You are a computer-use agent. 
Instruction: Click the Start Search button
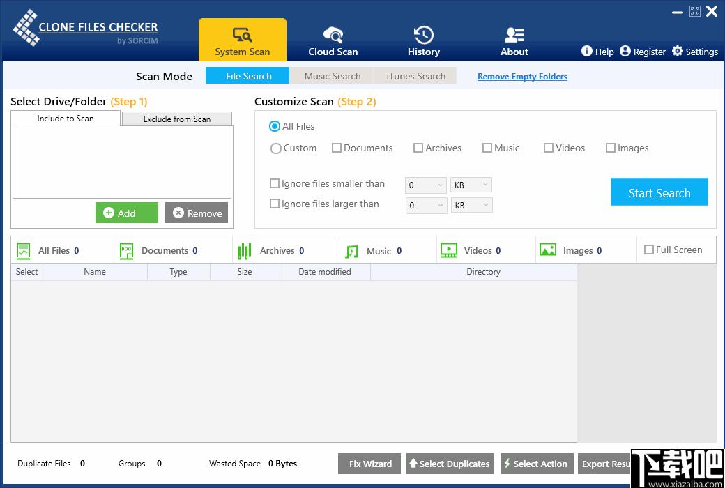(x=659, y=192)
